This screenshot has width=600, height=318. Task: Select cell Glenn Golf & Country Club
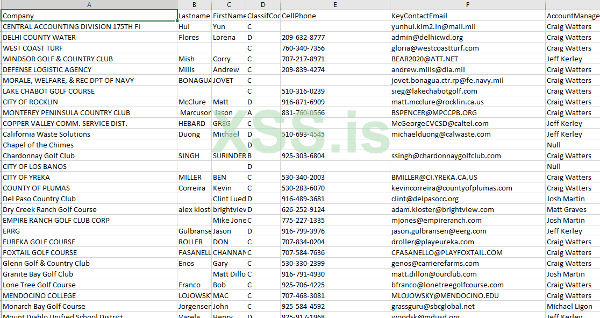tap(89, 263)
